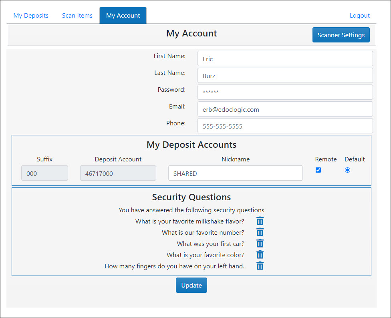
Task: Select the My Account tab
Action: (123, 15)
